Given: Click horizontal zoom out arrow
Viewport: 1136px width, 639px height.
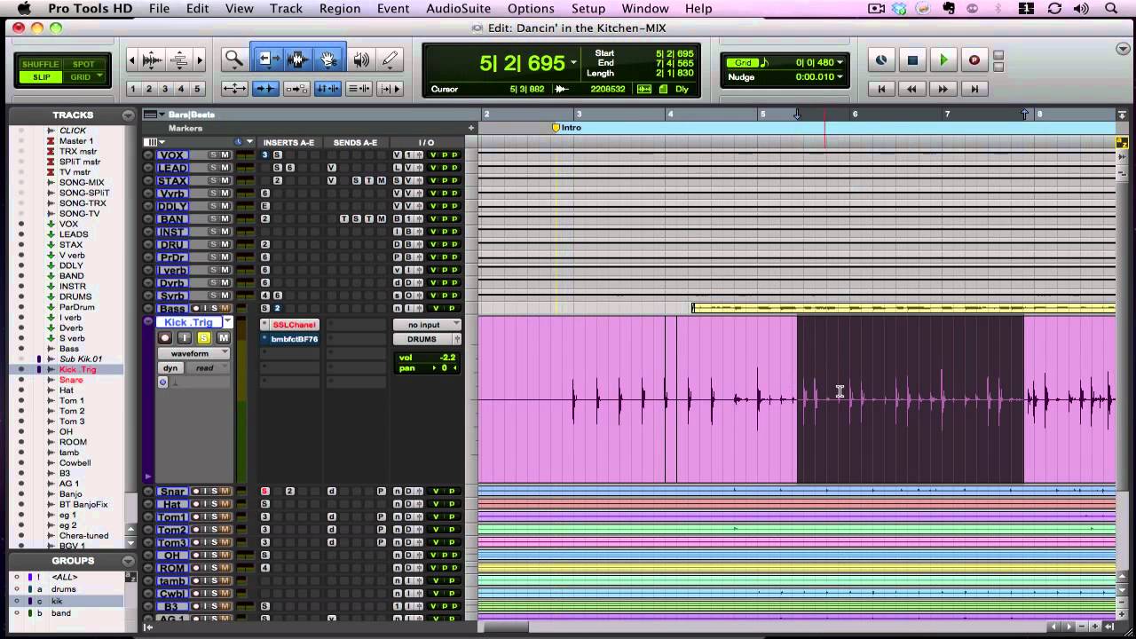Looking at the screenshot, I should click(x=132, y=60).
